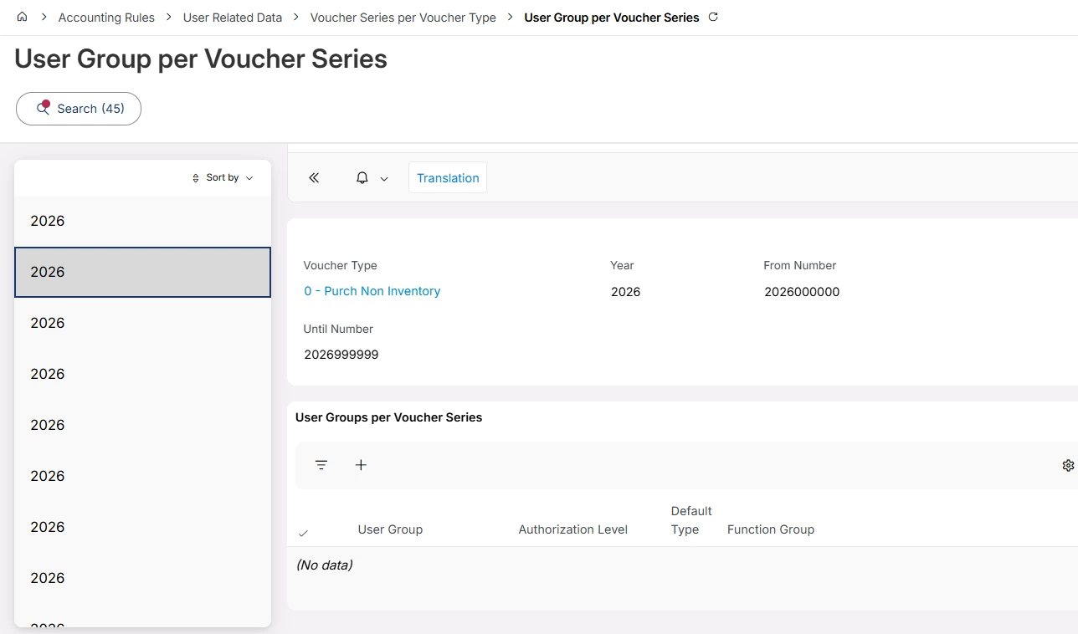Add a new user group row with plus icon
The height and width of the screenshot is (634, 1078).
[x=361, y=465]
